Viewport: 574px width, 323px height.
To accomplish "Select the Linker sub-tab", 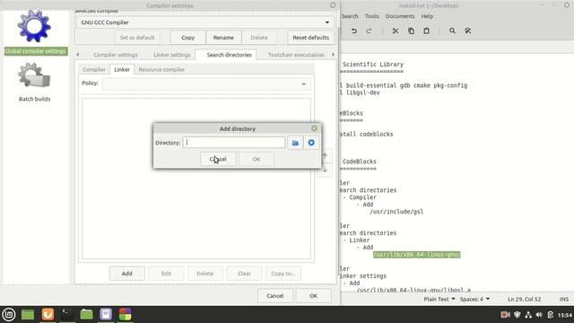I will pos(122,70).
